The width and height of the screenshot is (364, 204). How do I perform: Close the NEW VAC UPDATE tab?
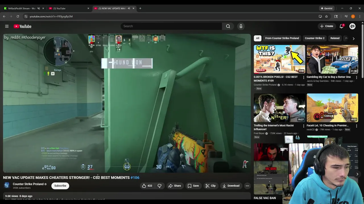133,8
